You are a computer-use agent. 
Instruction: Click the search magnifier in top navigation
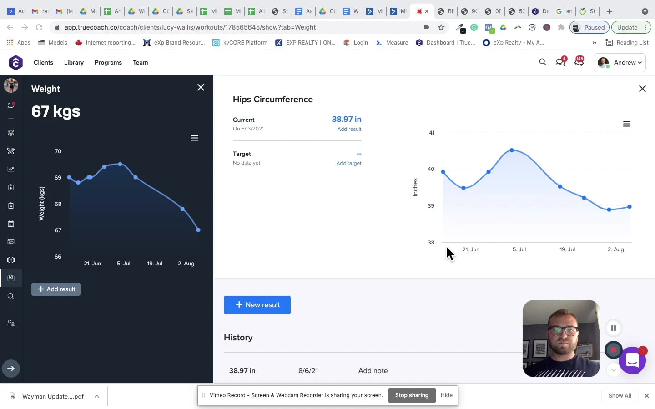click(x=542, y=62)
